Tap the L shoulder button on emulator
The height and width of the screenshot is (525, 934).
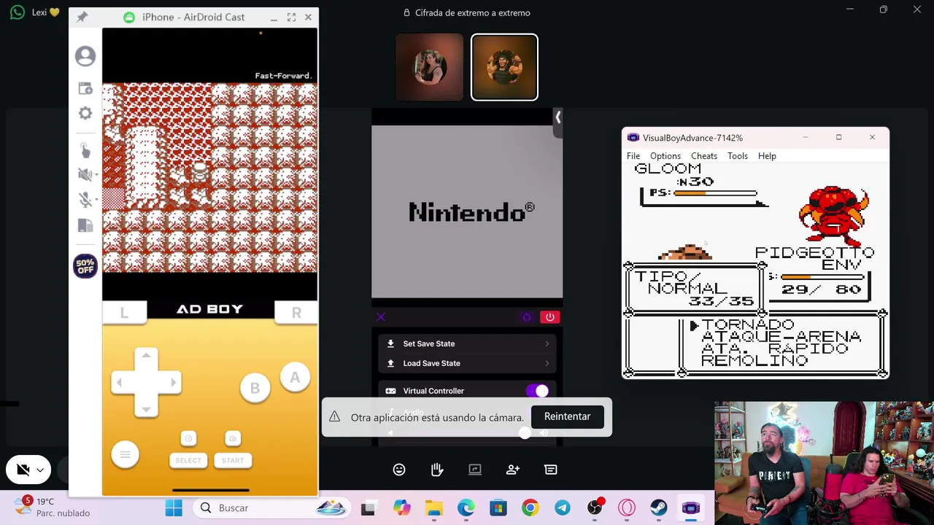tap(124, 312)
